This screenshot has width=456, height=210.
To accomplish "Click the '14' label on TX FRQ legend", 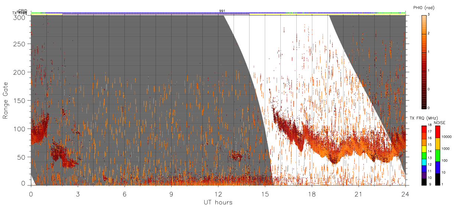I will pos(430,151).
